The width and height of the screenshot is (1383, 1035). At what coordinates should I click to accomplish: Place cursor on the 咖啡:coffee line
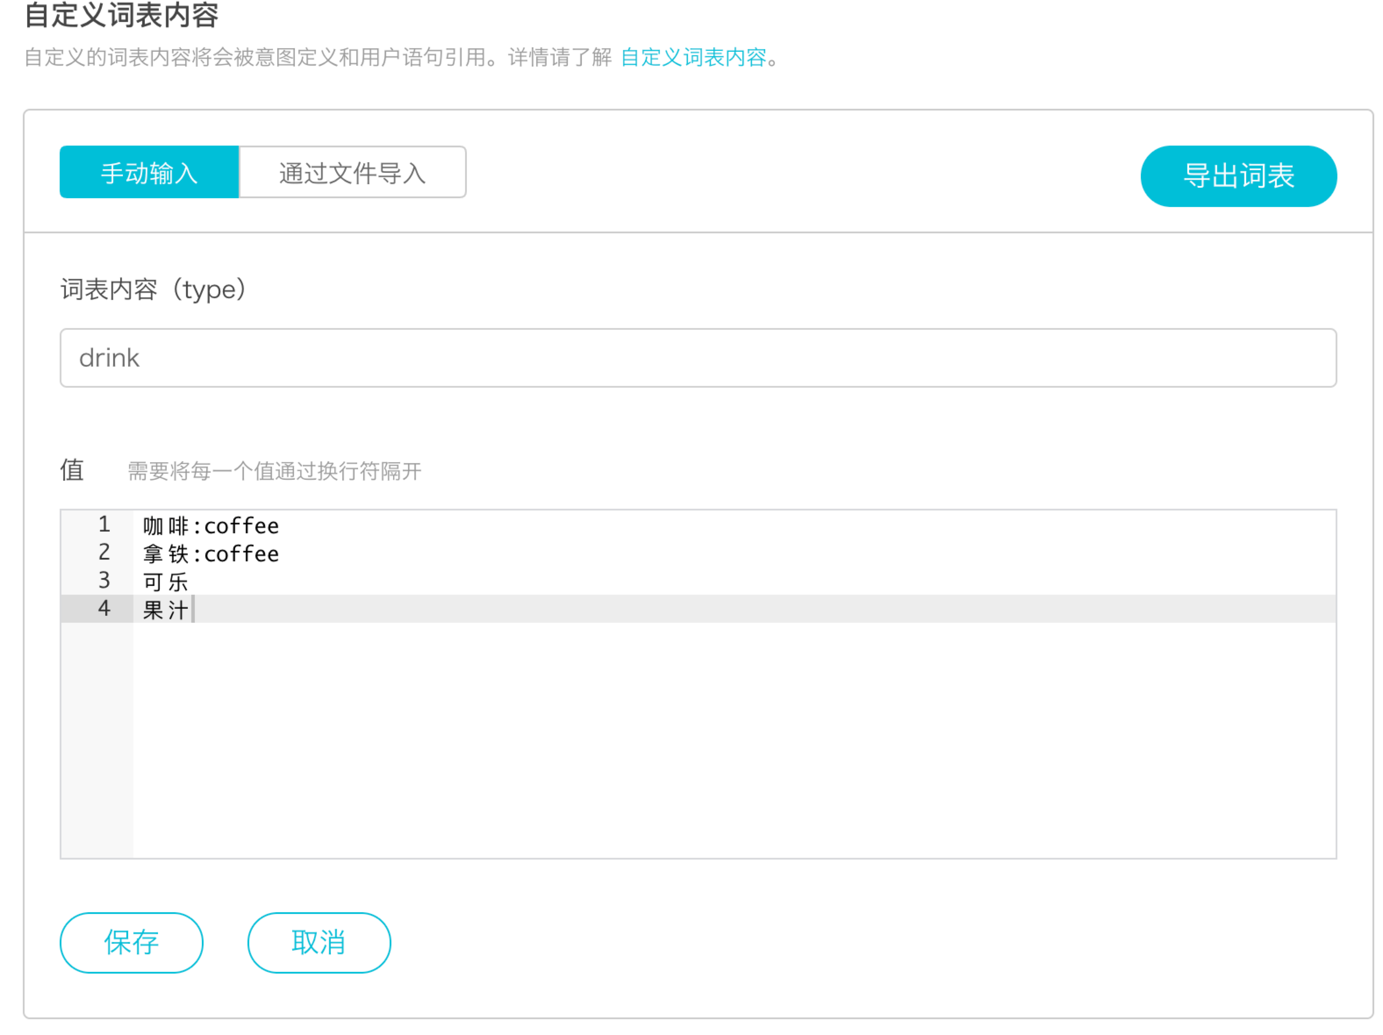click(x=211, y=526)
